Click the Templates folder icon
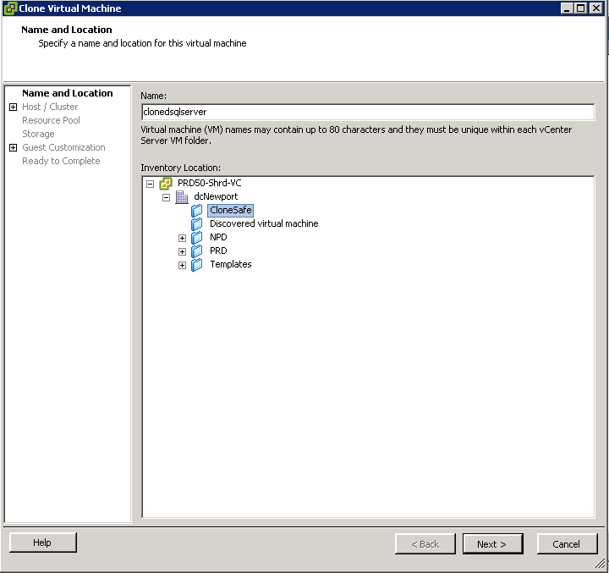This screenshot has width=609, height=573. pyautogui.click(x=197, y=265)
